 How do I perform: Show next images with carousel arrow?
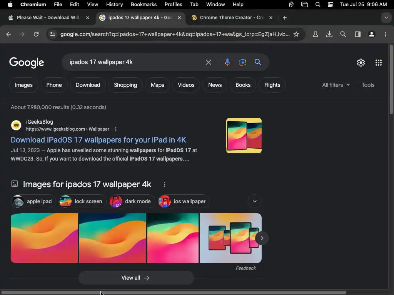tap(262, 238)
